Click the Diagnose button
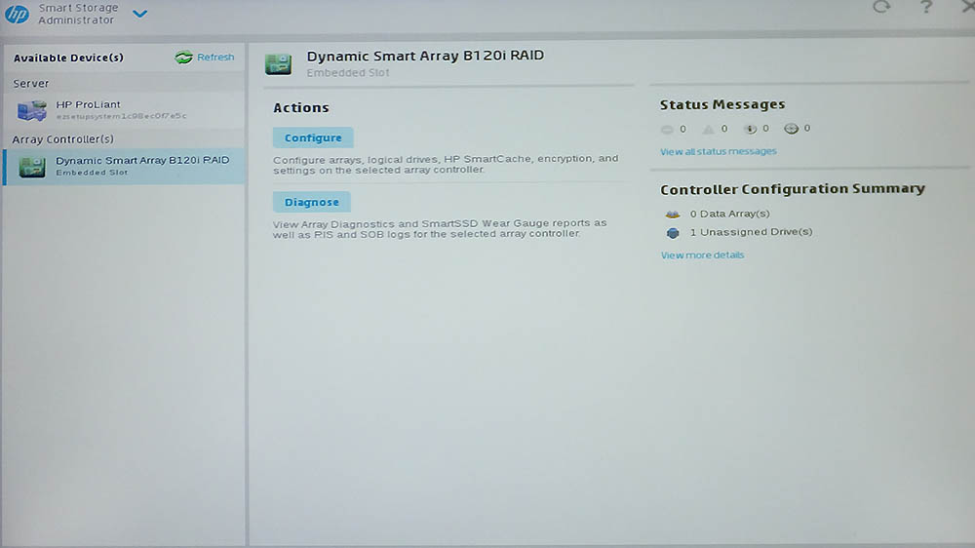 click(x=312, y=202)
